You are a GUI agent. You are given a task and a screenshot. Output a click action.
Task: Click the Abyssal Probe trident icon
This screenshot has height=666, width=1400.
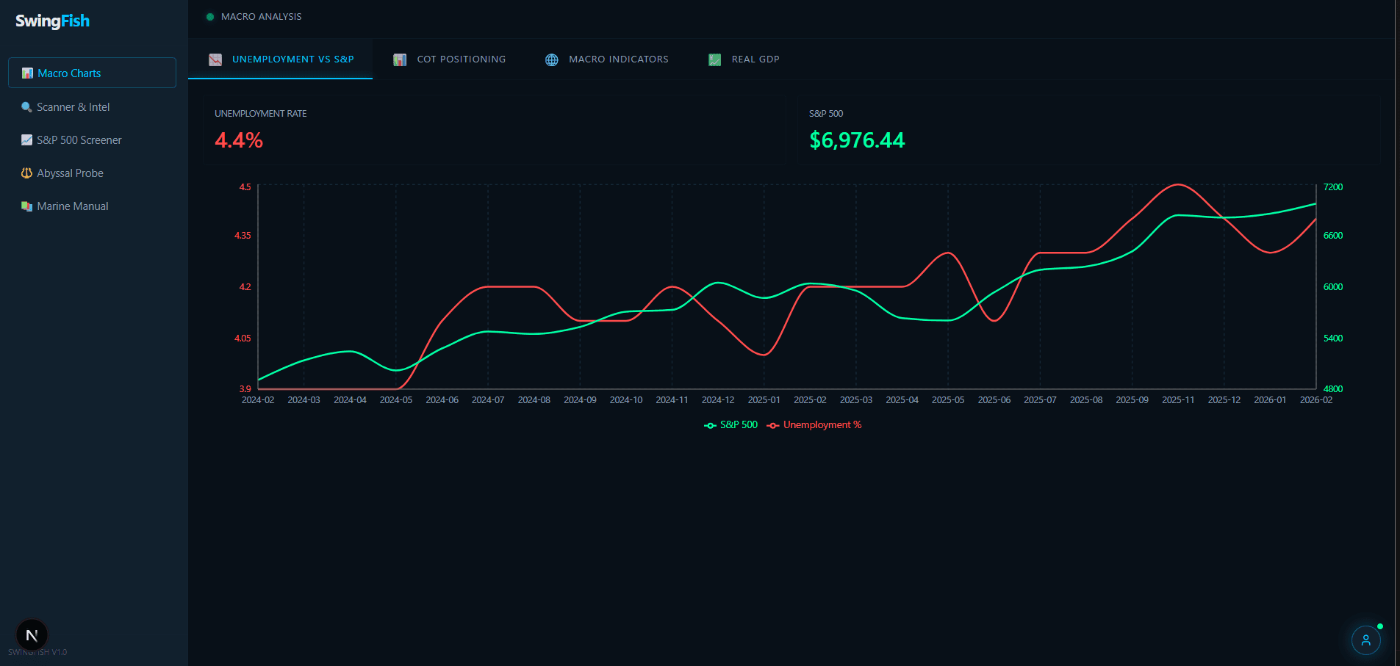(26, 173)
